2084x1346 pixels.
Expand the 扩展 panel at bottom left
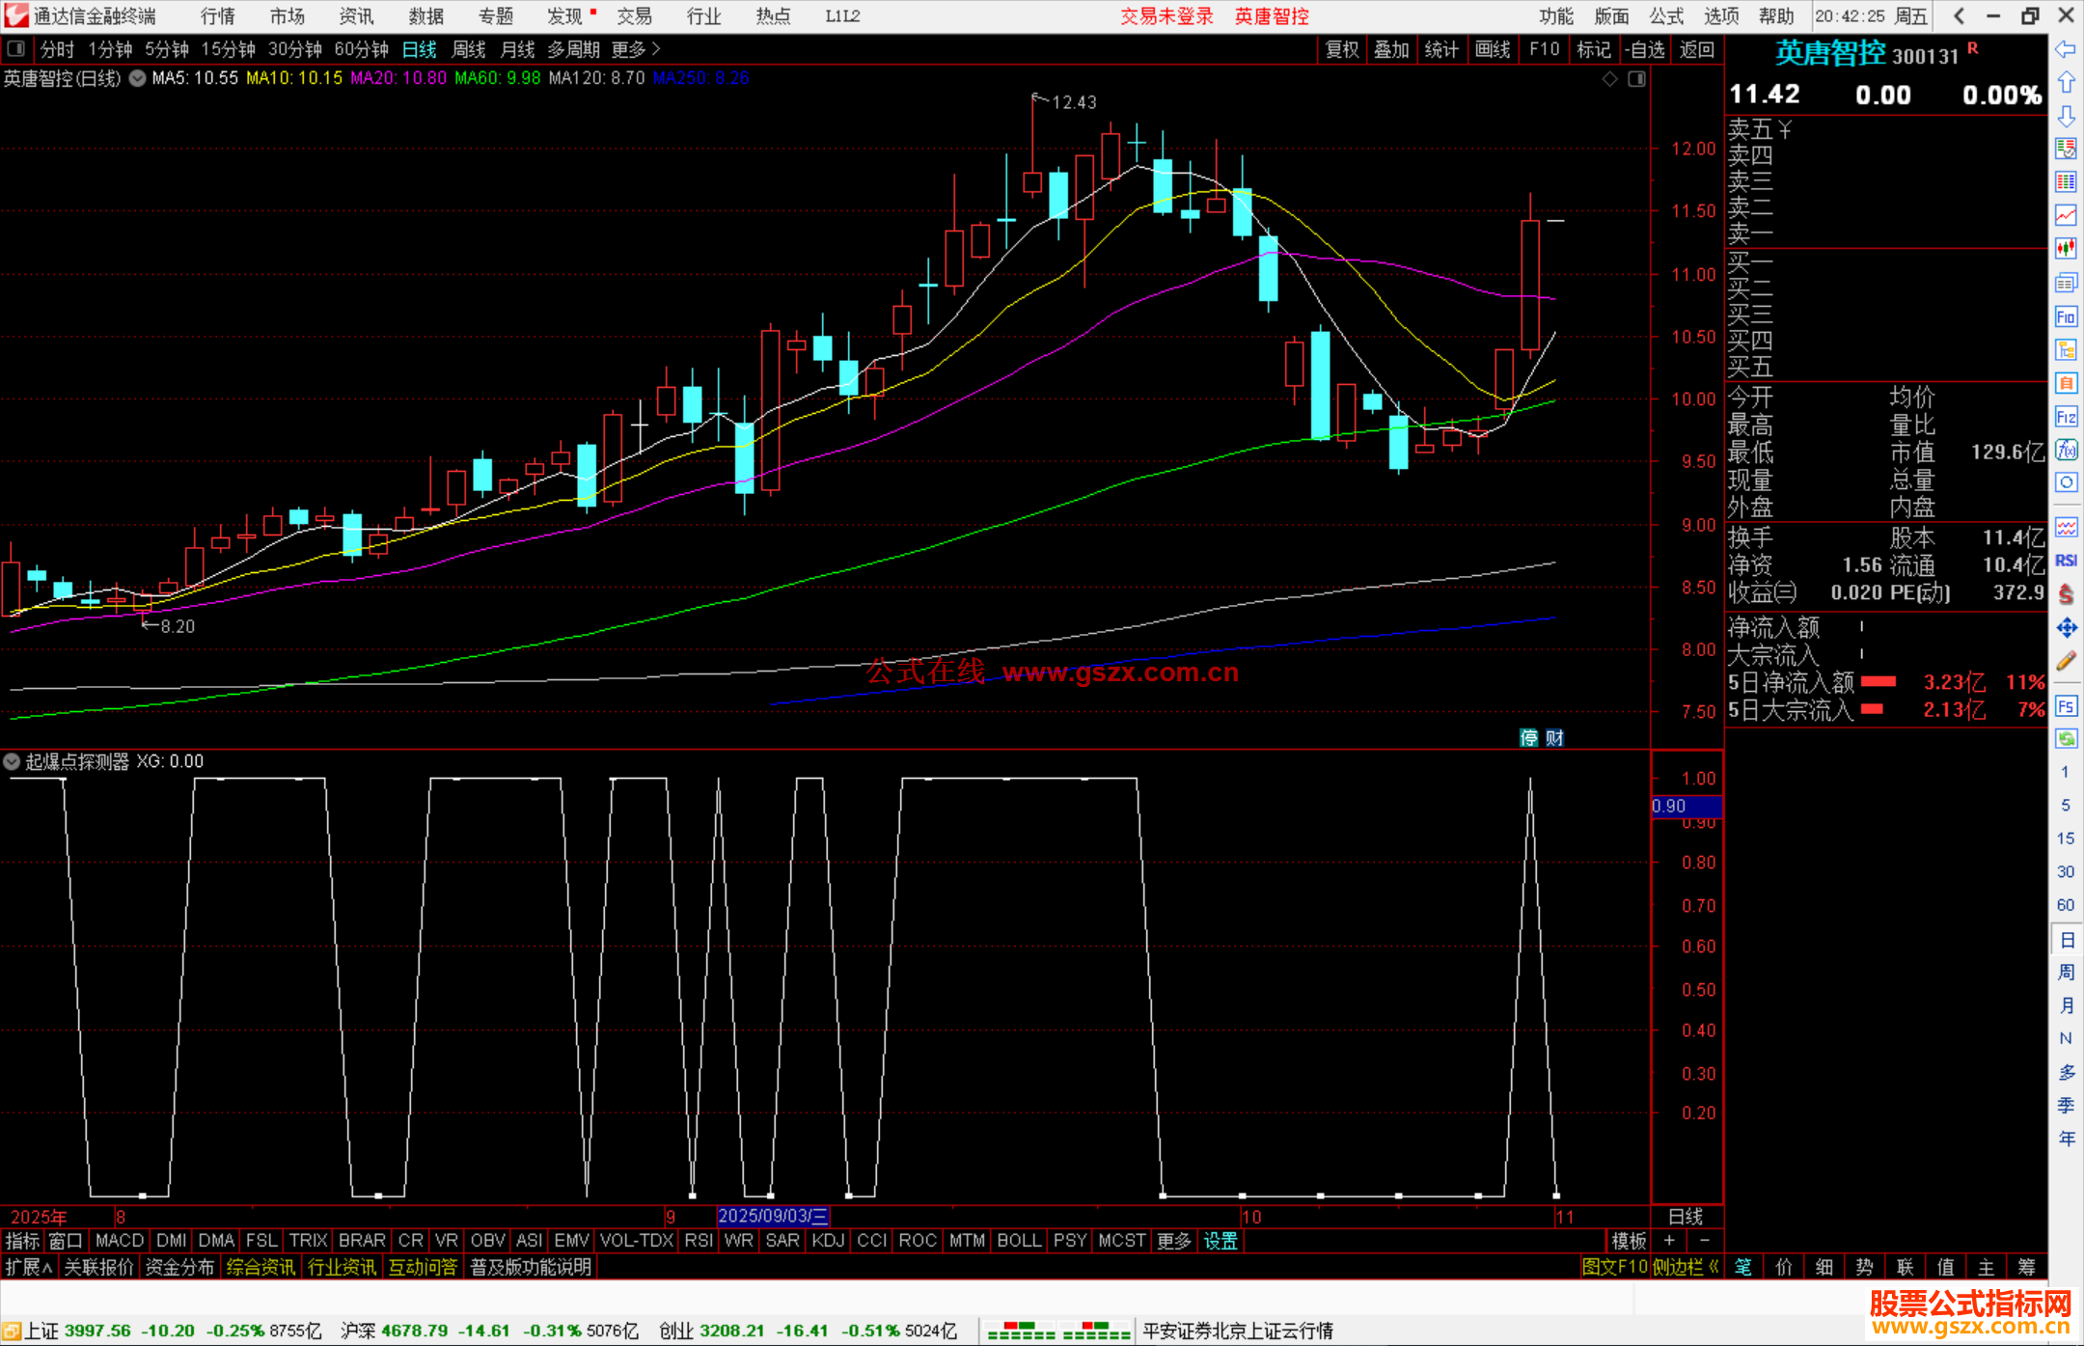click(28, 1267)
